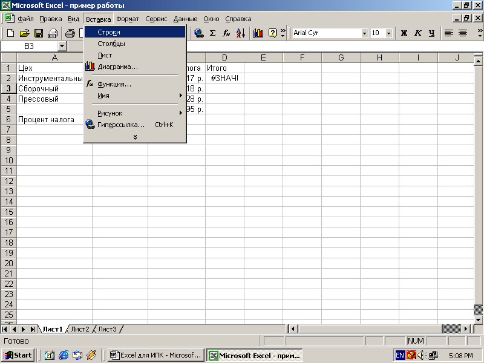Go to first sheet tab arrow
This screenshot has width=484, height=363.
5,329
